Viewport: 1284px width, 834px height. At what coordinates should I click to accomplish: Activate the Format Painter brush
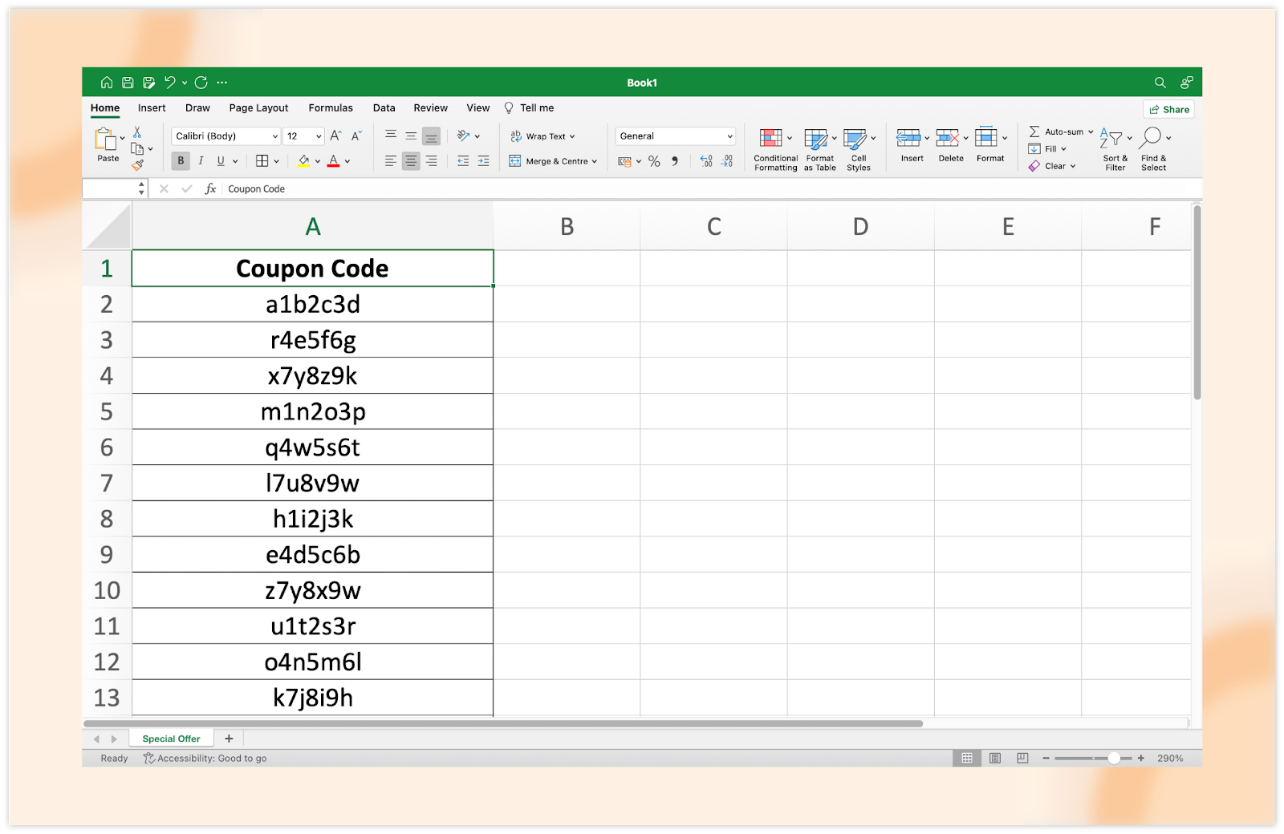pos(137,165)
